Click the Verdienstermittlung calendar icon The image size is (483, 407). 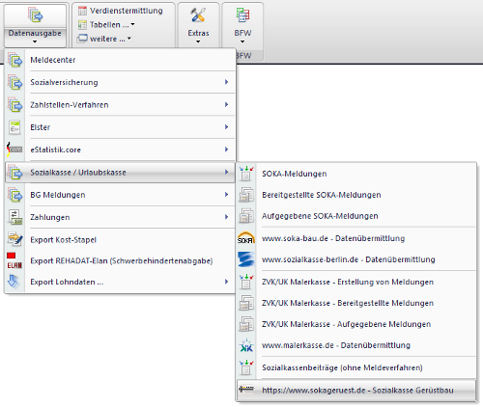coord(82,11)
